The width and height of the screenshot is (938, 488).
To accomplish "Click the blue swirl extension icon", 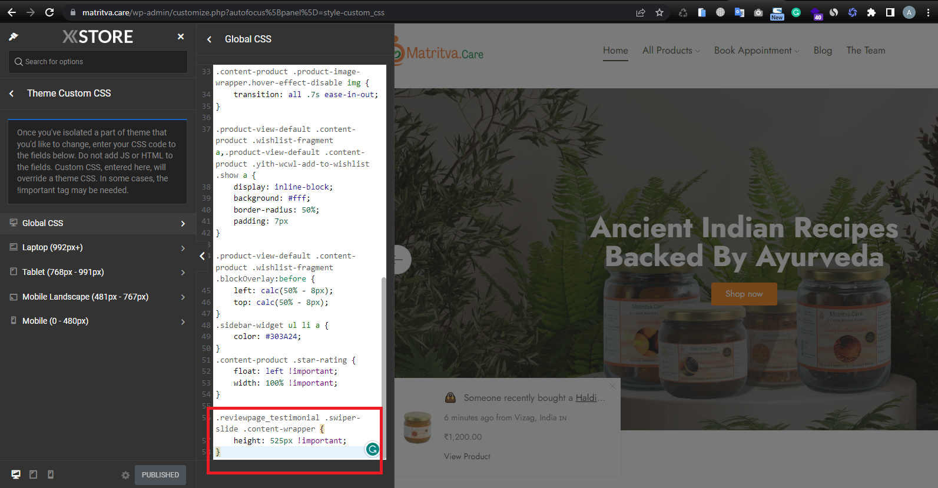I will coord(853,12).
